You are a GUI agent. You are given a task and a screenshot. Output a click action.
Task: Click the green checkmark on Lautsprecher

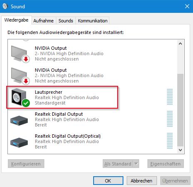coord(26,103)
